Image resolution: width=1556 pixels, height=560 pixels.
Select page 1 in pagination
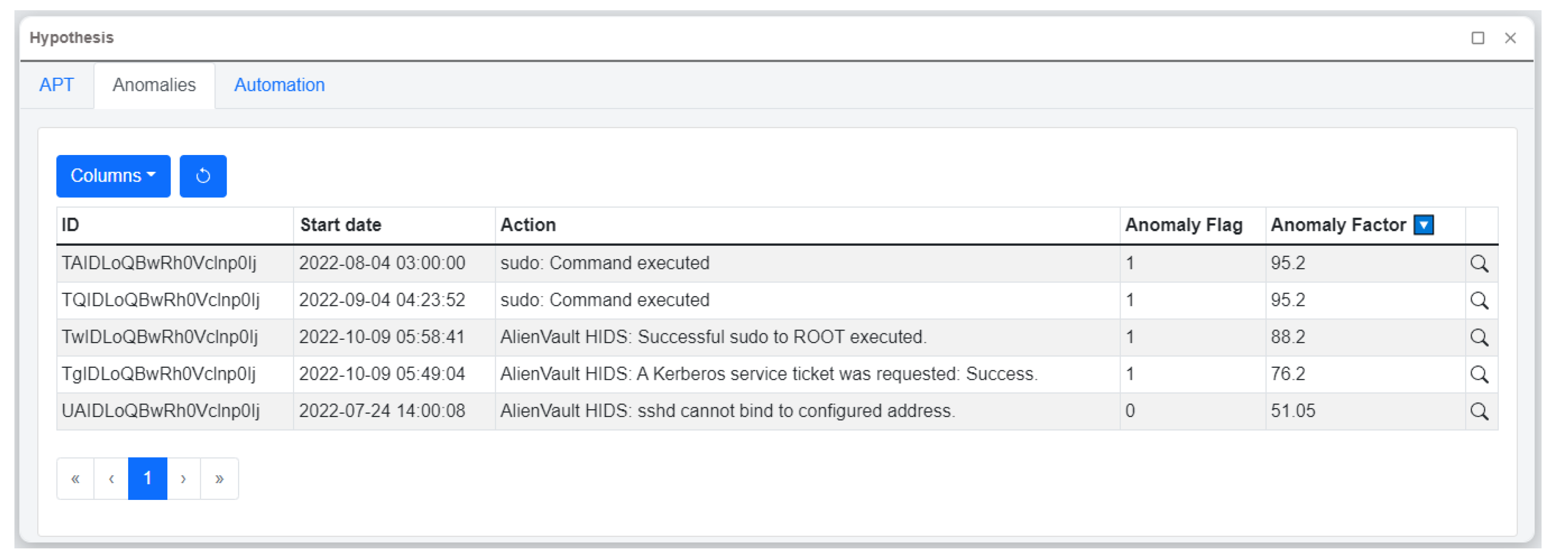tap(147, 479)
